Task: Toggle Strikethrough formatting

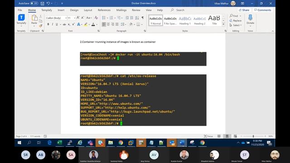Action: point(64,24)
